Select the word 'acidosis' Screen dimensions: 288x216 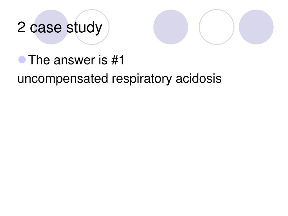(x=199, y=79)
